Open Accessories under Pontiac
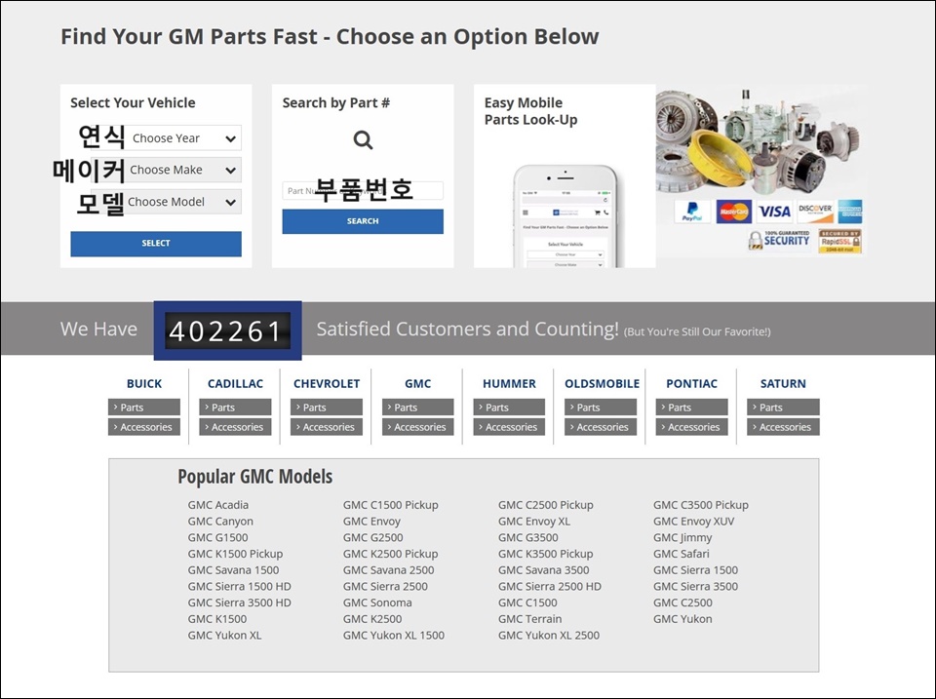 tap(692, 427)
